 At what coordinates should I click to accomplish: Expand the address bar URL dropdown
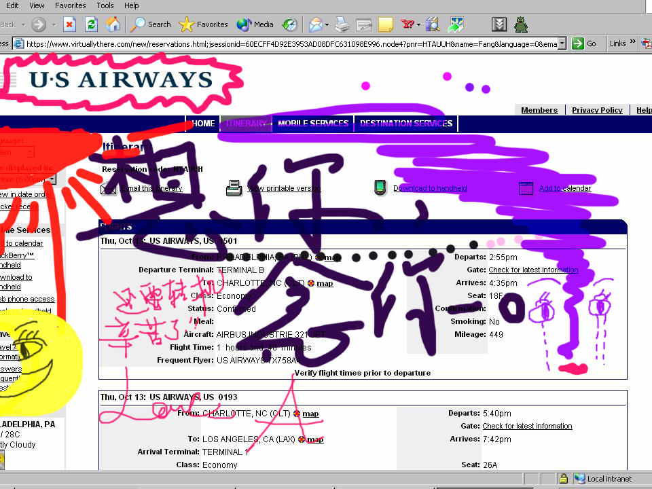click(x=562, y=43)
